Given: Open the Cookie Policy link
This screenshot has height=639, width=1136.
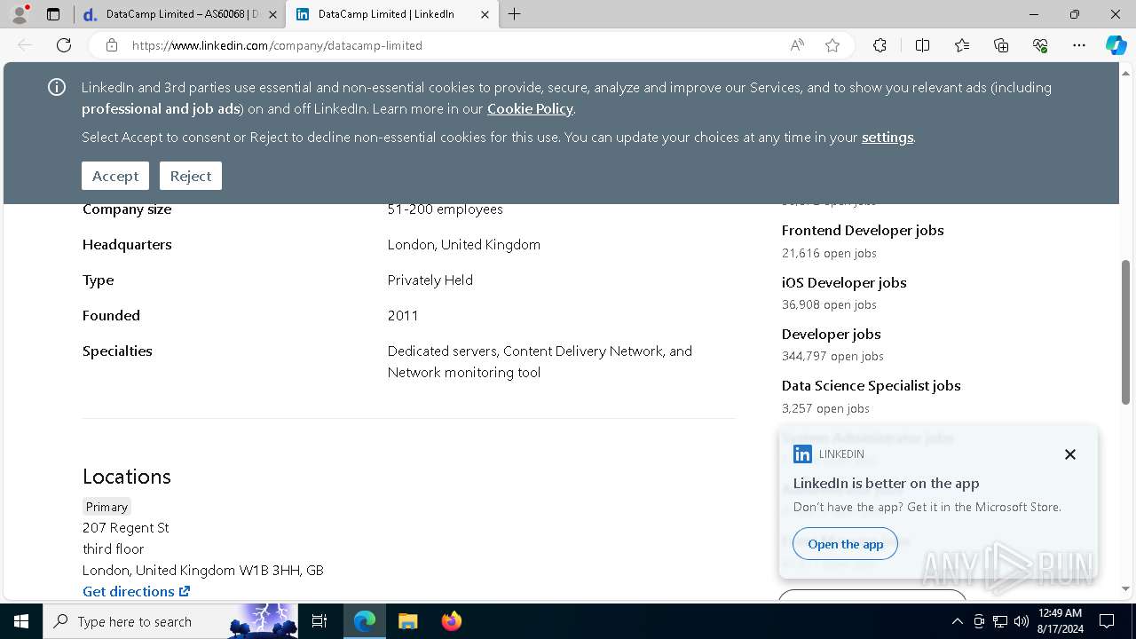Looking at the screenshot, I should (530, 108).
